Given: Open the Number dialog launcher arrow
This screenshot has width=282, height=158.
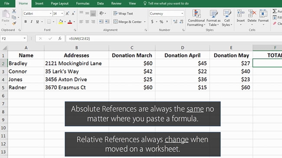Looking at the screenshot, I should click(x=183, y=30).
